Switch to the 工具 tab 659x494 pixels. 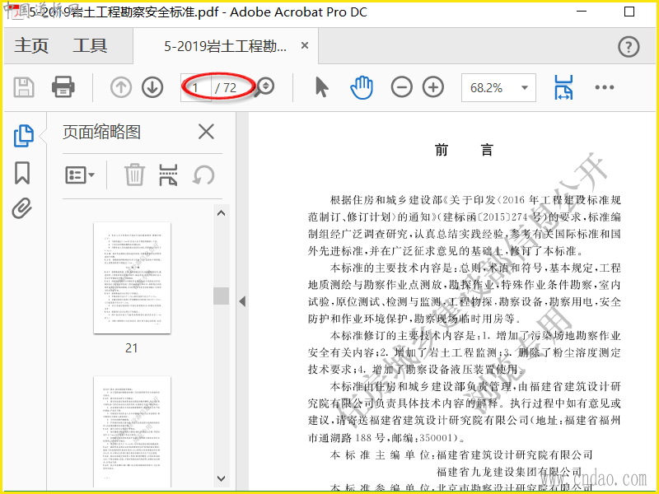pyautogui.click(x=90, y=45)
